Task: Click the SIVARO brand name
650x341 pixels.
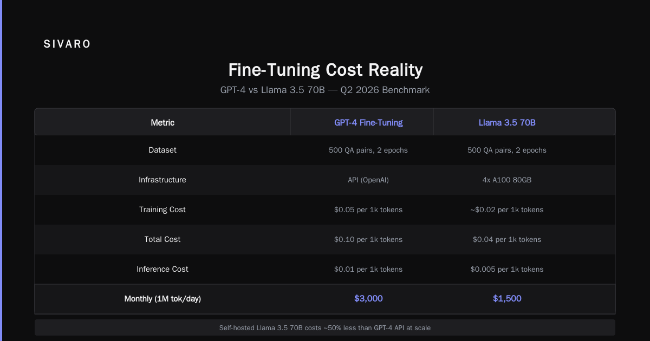Action: point(67,44)
